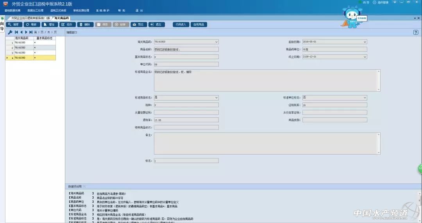The image size is (422, 223).
Task: Click the 增加 add record button
Action: [x=50, y=25]
